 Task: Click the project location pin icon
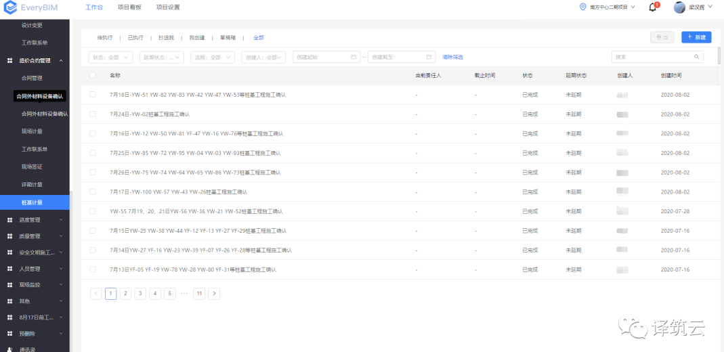pos(582,7)
